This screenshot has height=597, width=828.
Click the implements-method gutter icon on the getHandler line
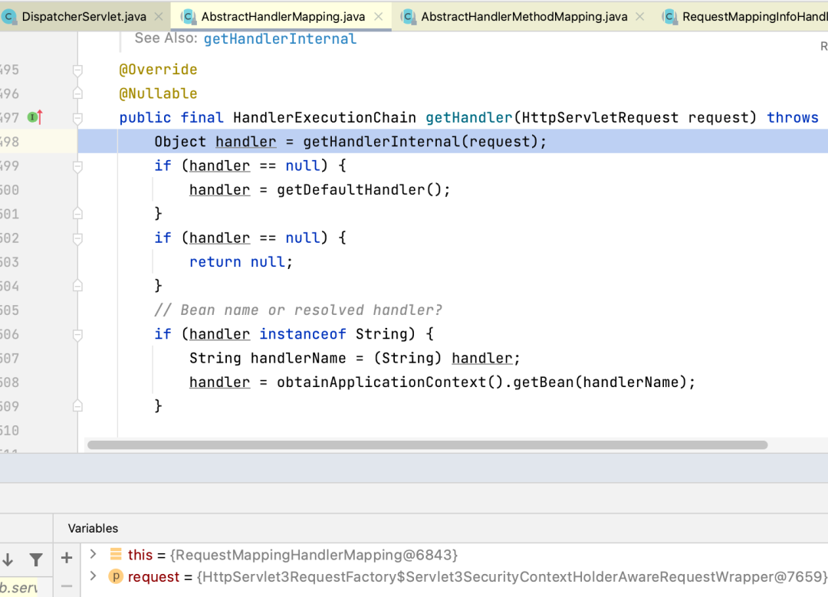34,117
